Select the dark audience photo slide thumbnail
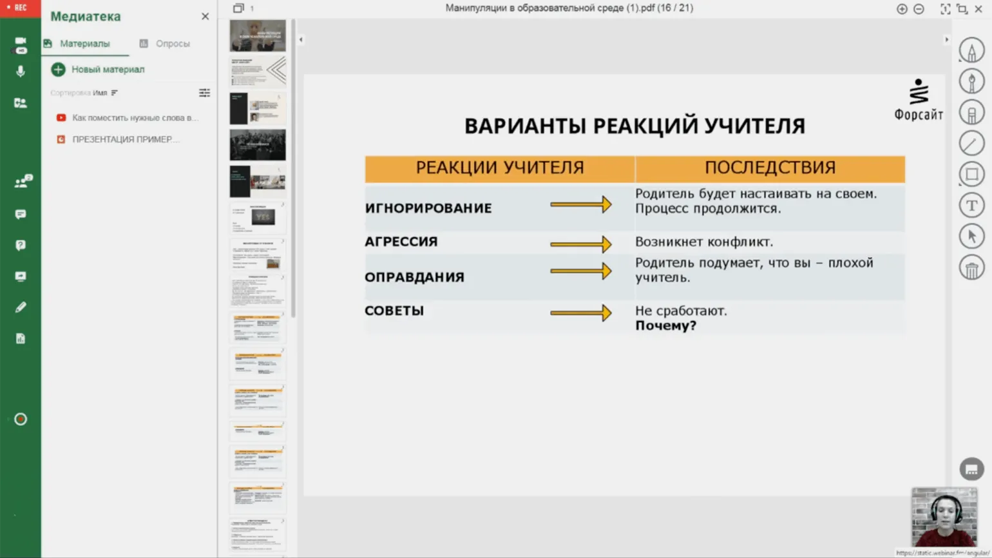This screenshot has width=992, height=558. click(x=258, y=145)
